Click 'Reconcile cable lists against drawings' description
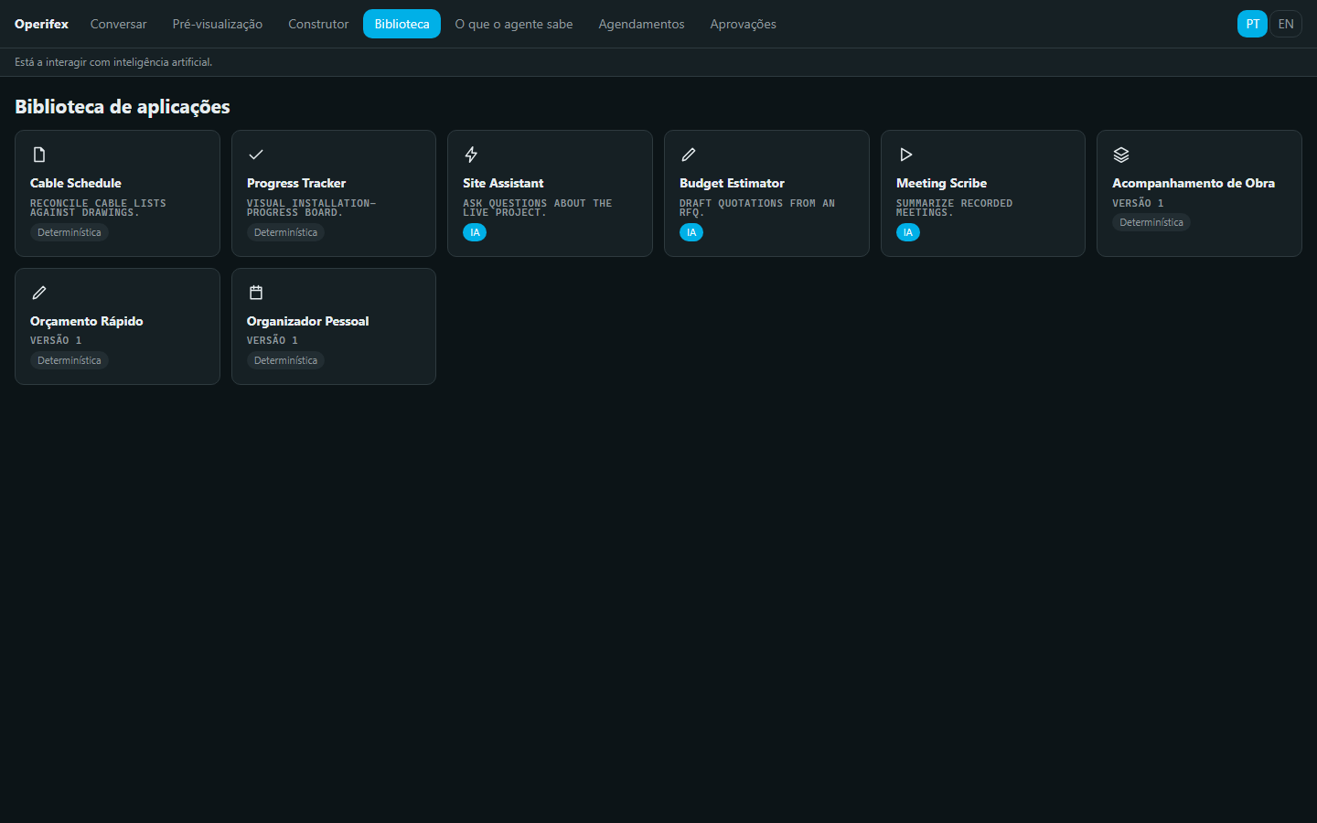This screenshot has width=1317, height=823. pos(98,208)
